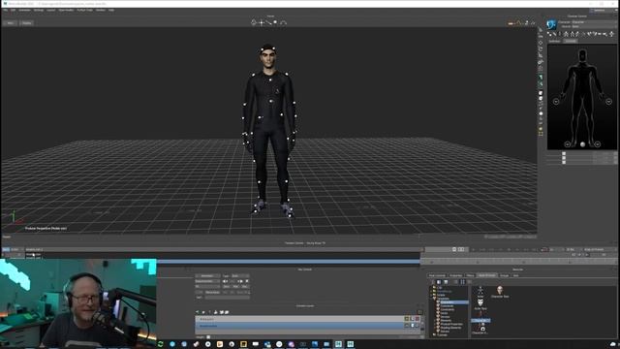Click the viewer Display button
620x349 pixels.
(x=26, y=23)
